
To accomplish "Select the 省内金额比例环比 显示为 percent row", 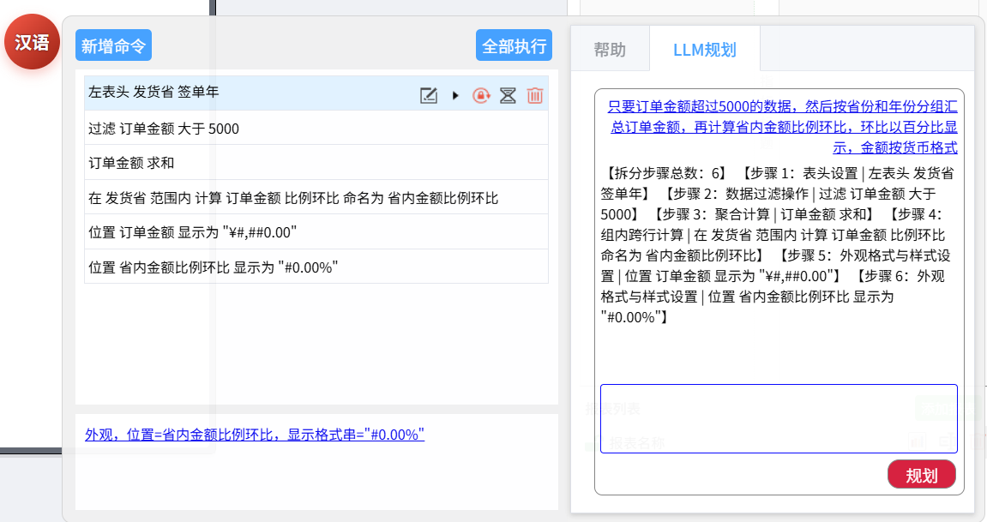I will [x=211, y=267].
